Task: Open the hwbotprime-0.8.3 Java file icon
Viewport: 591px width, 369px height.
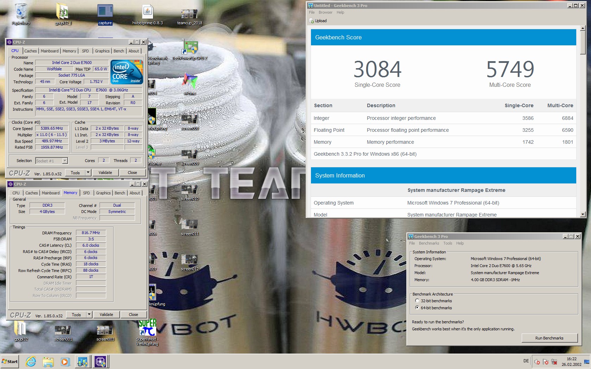Action: pos(147,14)
